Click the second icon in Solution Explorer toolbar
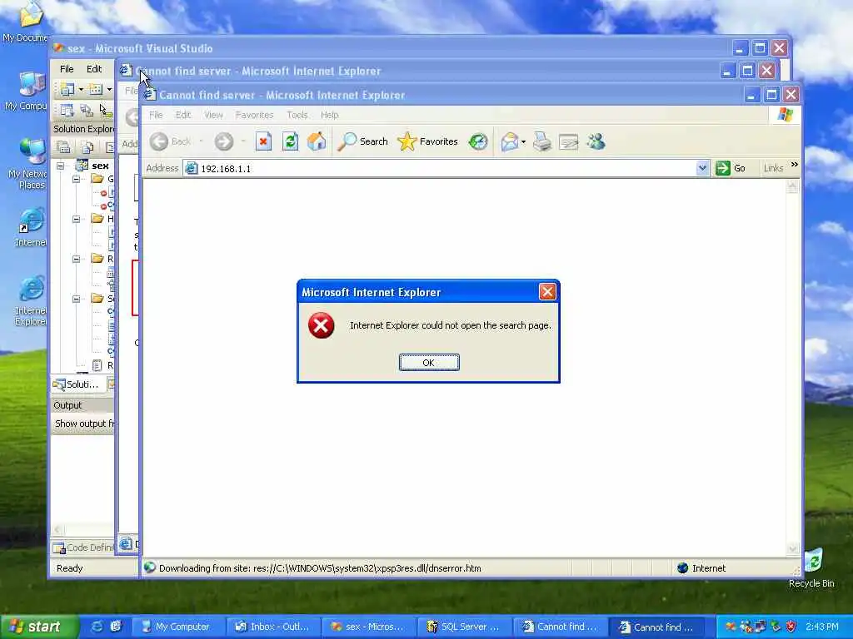Image resolution: width=853 pixels, height=639 pixels. (x=87, y=146)
